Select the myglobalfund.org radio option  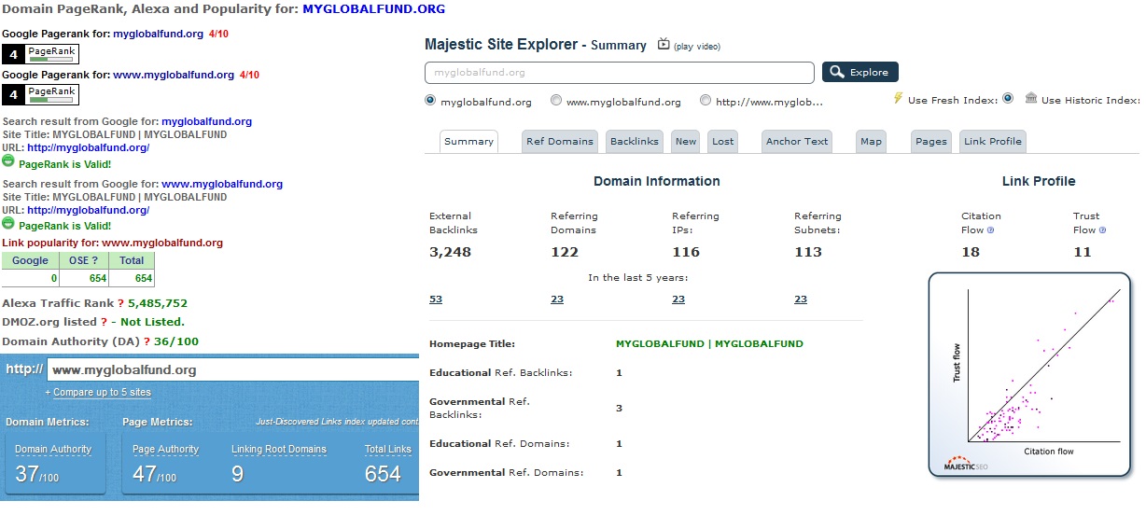(430, 101)
